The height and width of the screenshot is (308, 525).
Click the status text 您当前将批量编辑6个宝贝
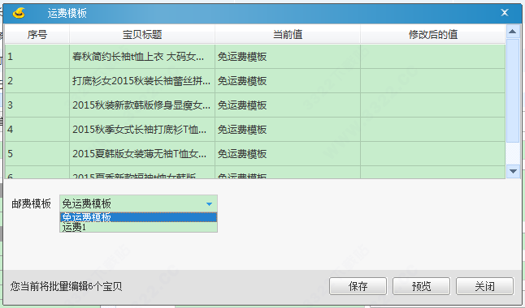coord(67,286)
